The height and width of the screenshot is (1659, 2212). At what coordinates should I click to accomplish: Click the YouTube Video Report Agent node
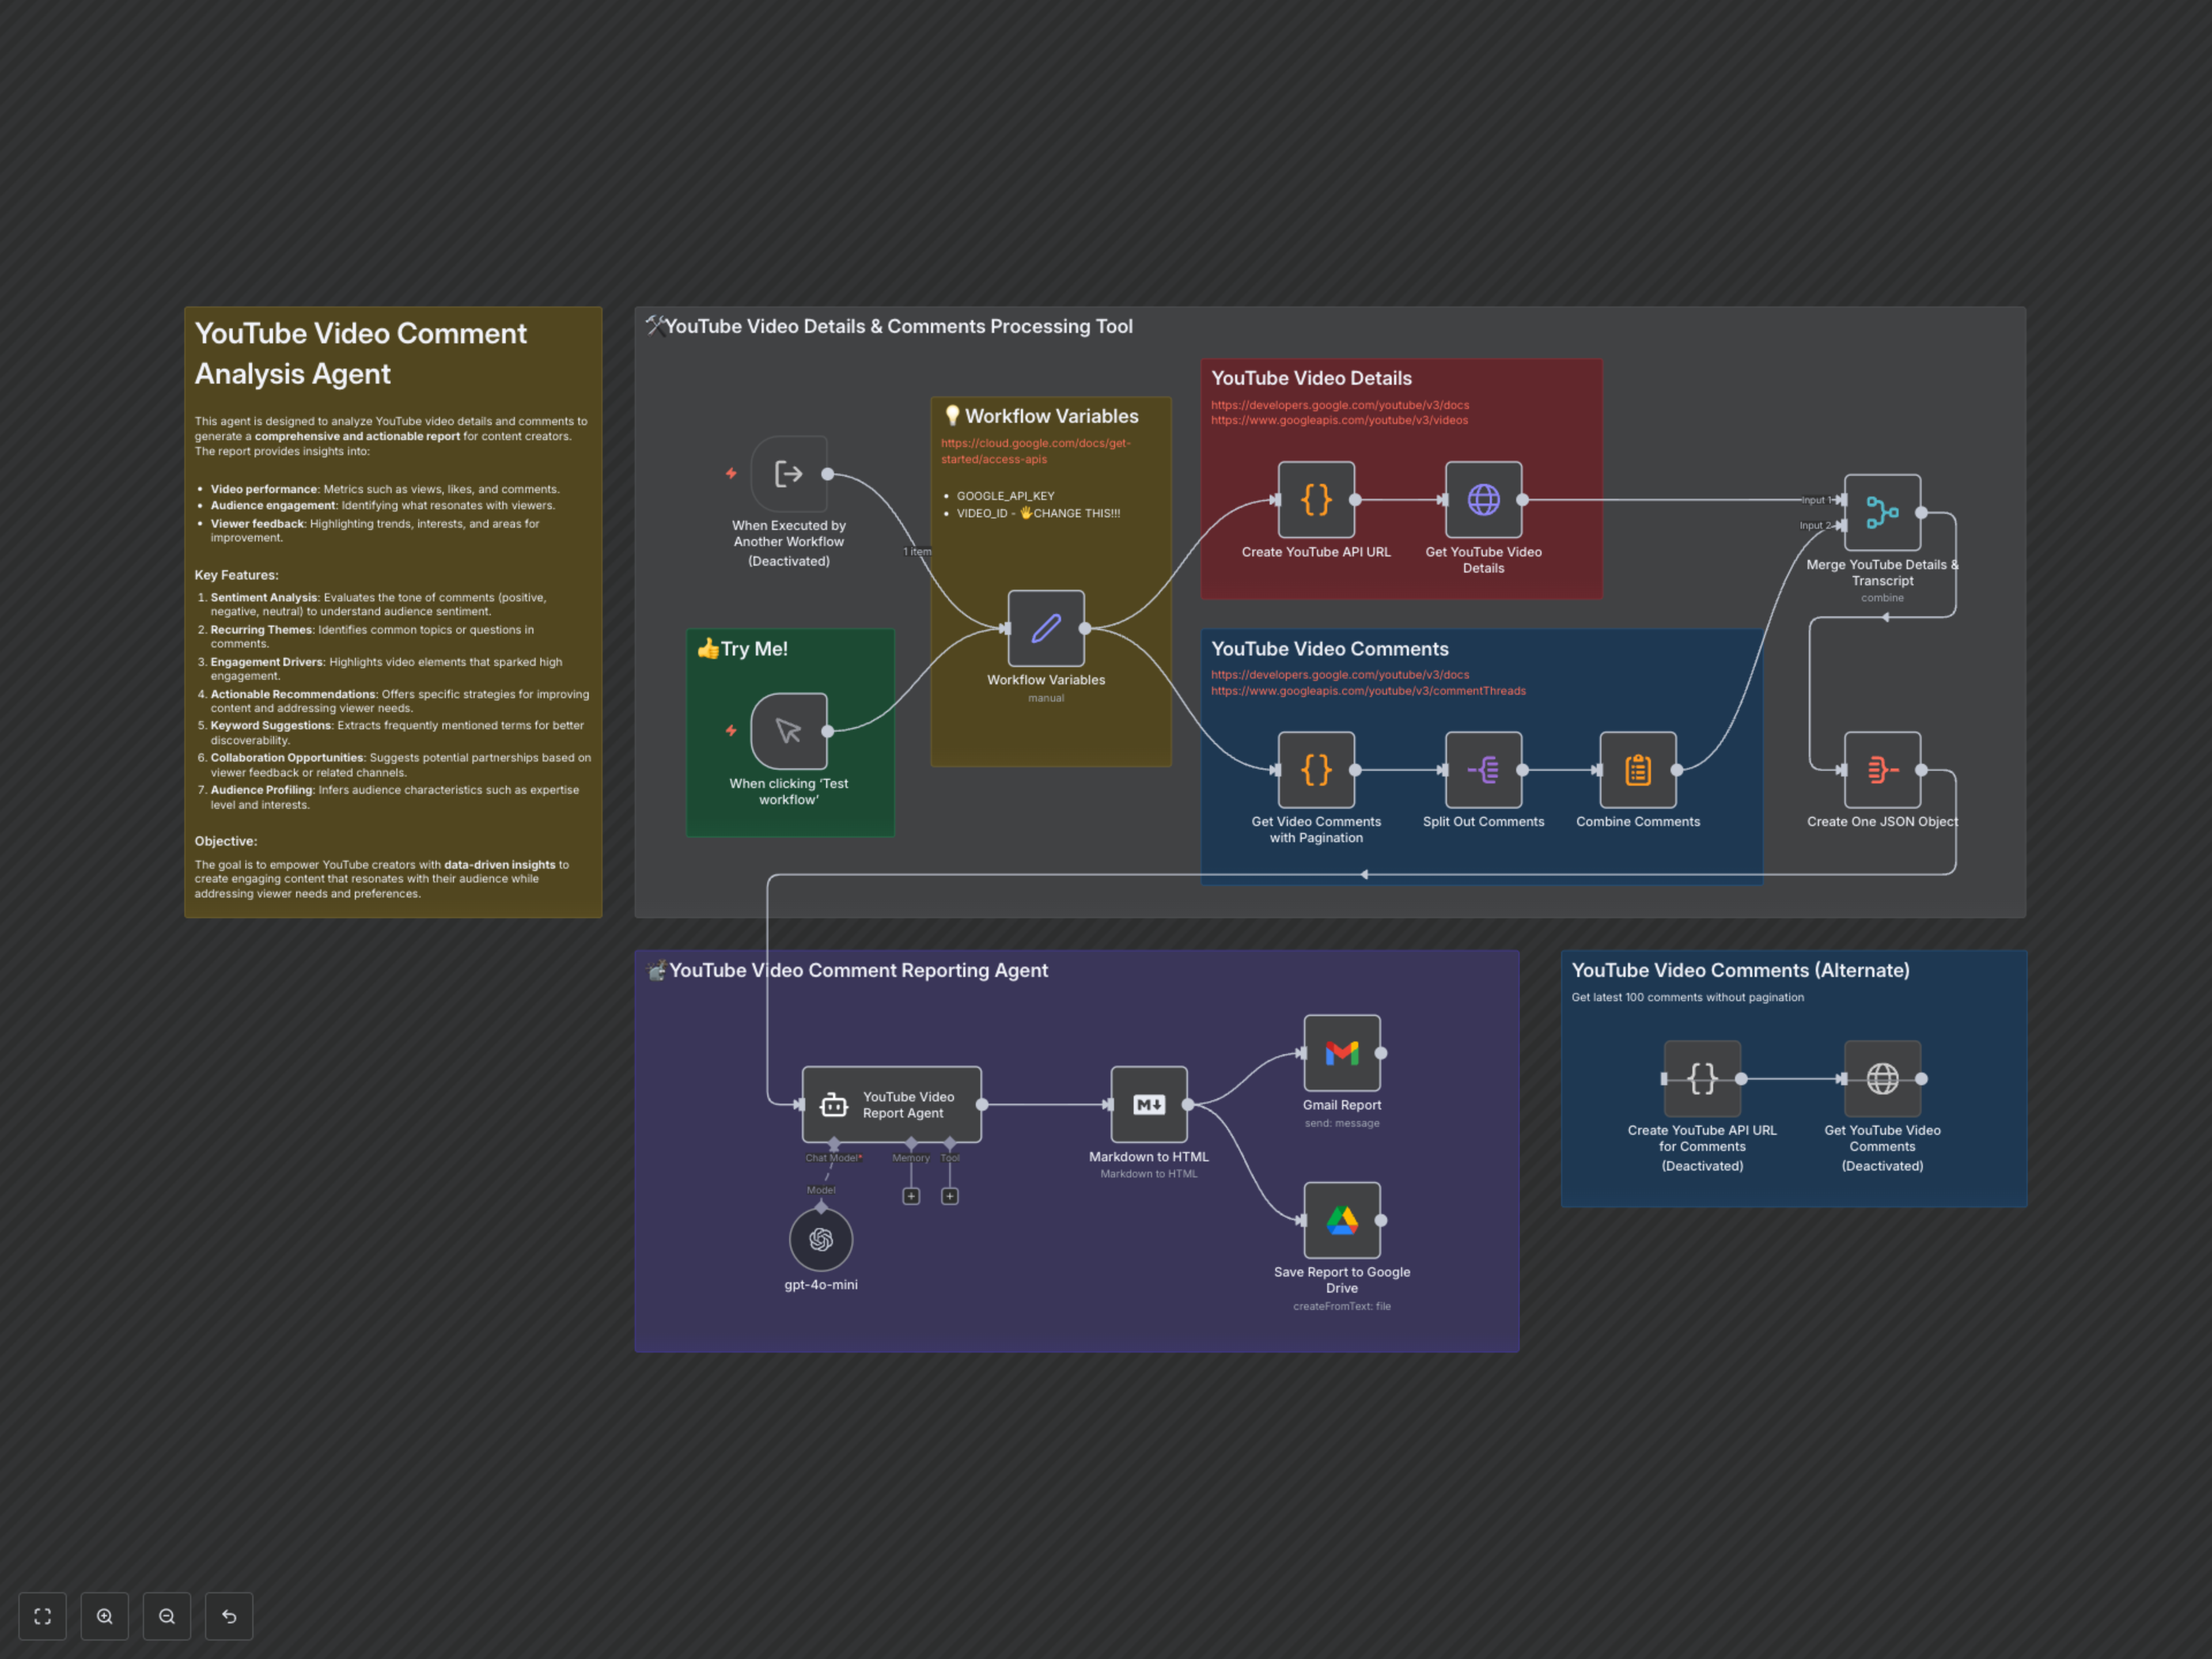click(890, 1104)
